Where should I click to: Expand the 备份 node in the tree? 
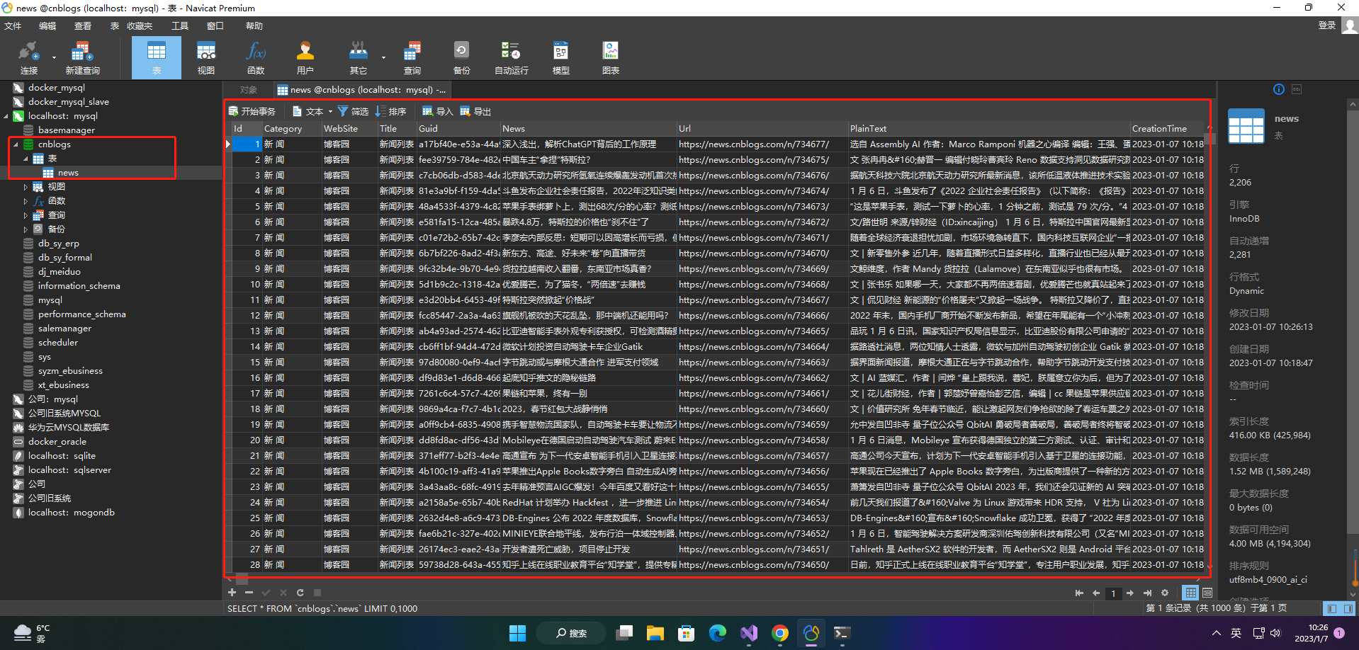[26, 229]
